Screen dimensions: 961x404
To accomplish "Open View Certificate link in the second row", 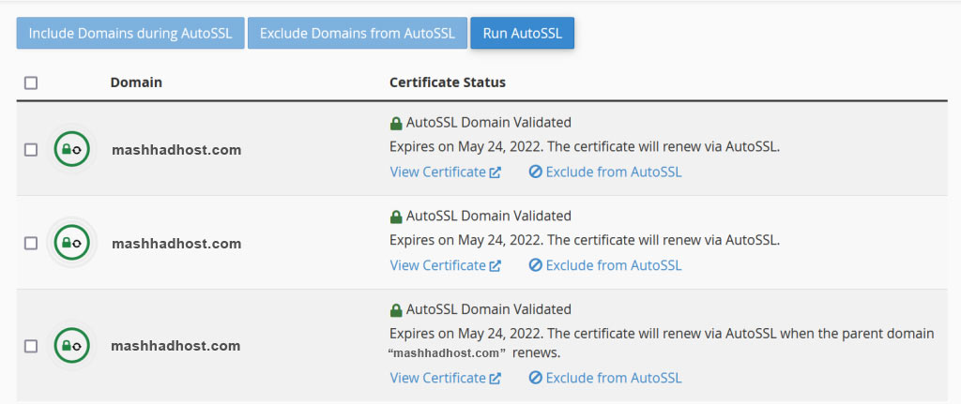I will coord(437,265).
